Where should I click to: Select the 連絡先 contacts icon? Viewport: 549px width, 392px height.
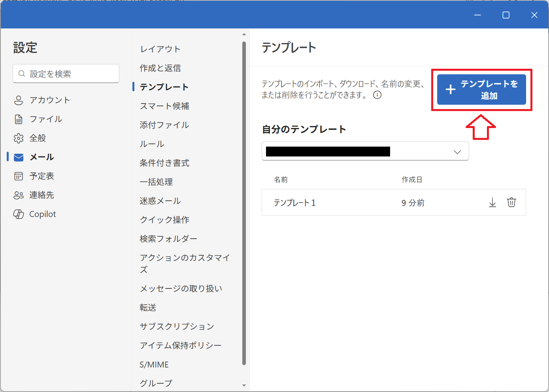pyautogui.click(x=19, y=195)
